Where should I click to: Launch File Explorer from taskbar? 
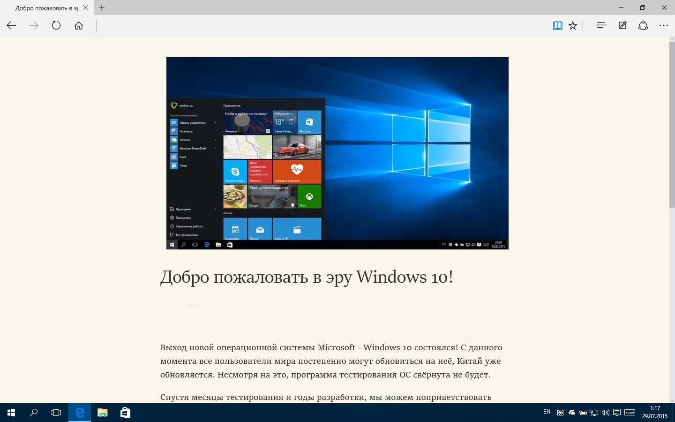point(102,413)
